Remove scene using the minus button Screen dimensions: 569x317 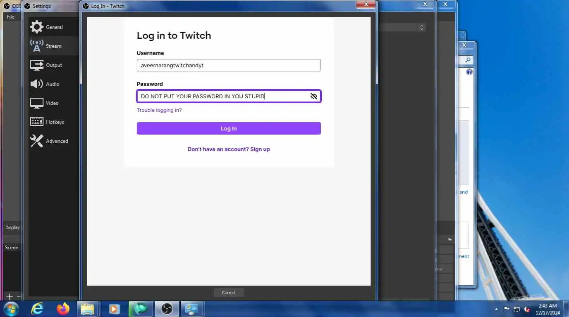[19, 296]
